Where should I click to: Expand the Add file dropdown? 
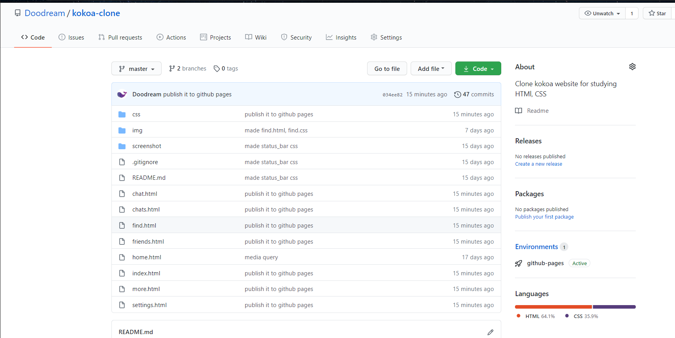(x=431, y=69)
